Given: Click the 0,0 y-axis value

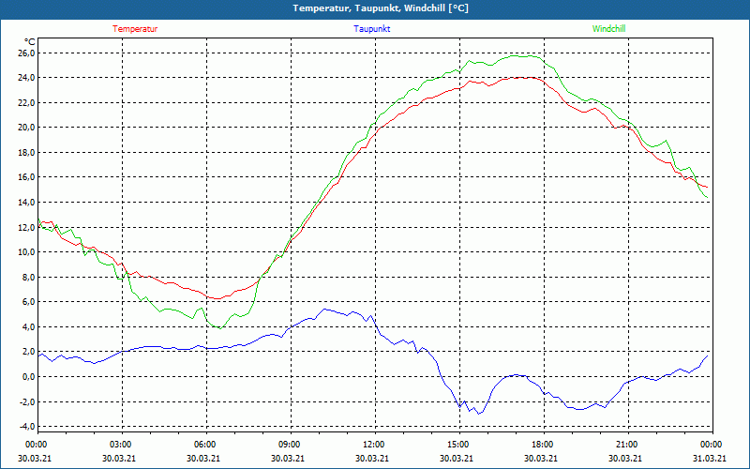Looking at the screenshot, I should (28, 376).
